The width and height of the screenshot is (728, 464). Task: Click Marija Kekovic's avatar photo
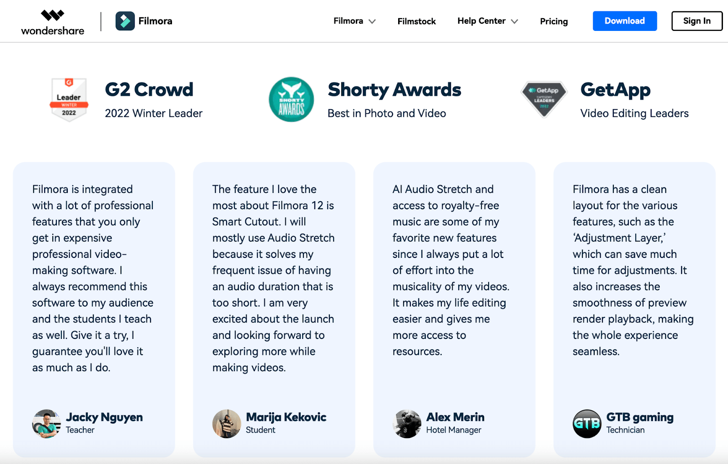(227, 424)
